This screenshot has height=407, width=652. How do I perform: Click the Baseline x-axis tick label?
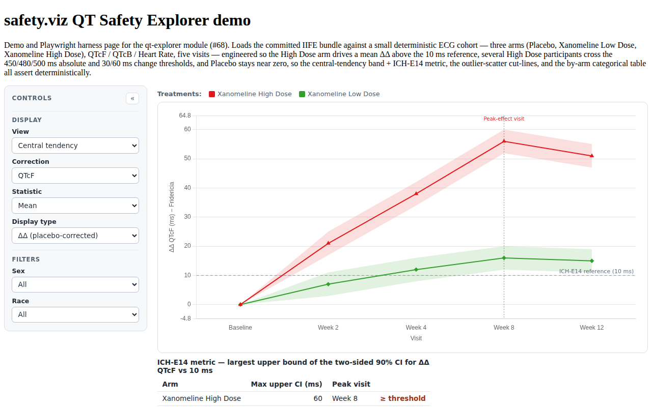(240, 328)
